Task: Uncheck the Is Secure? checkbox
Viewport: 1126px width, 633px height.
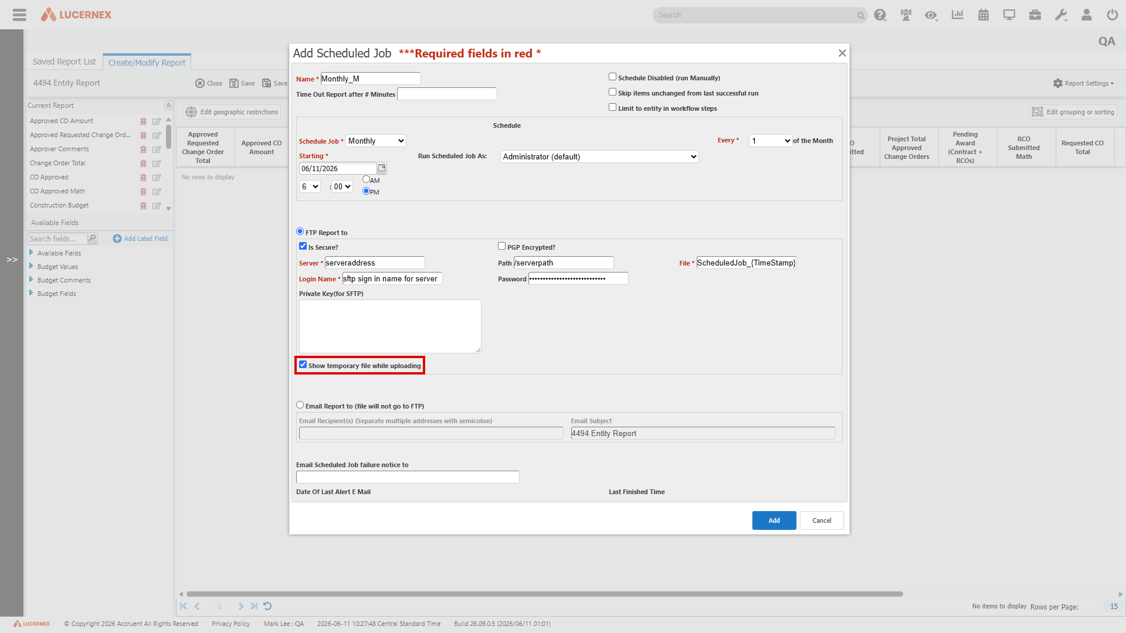Action: [303, 246]
